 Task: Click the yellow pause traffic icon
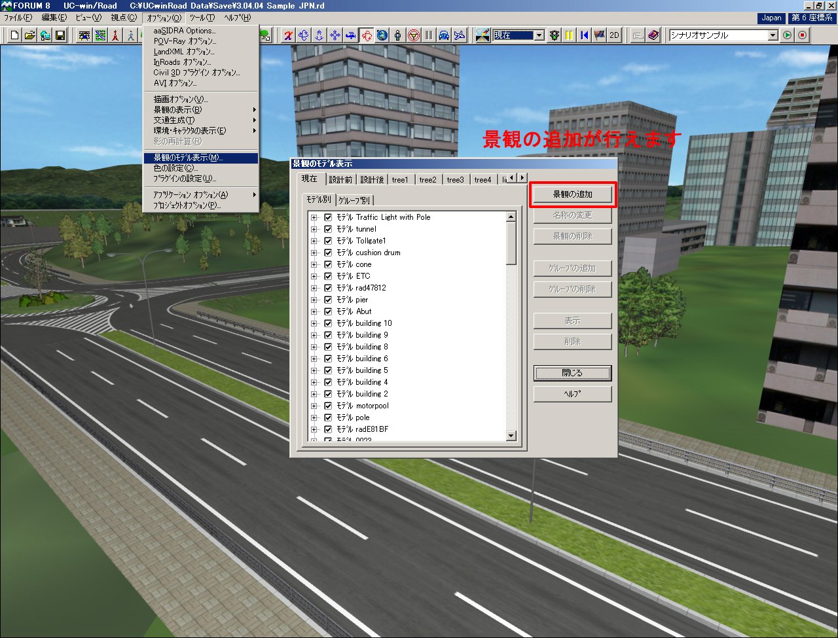(570, 35)
